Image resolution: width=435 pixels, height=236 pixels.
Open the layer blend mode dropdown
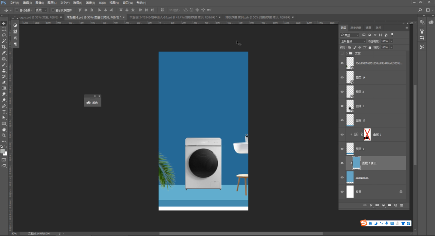(353, 41)
